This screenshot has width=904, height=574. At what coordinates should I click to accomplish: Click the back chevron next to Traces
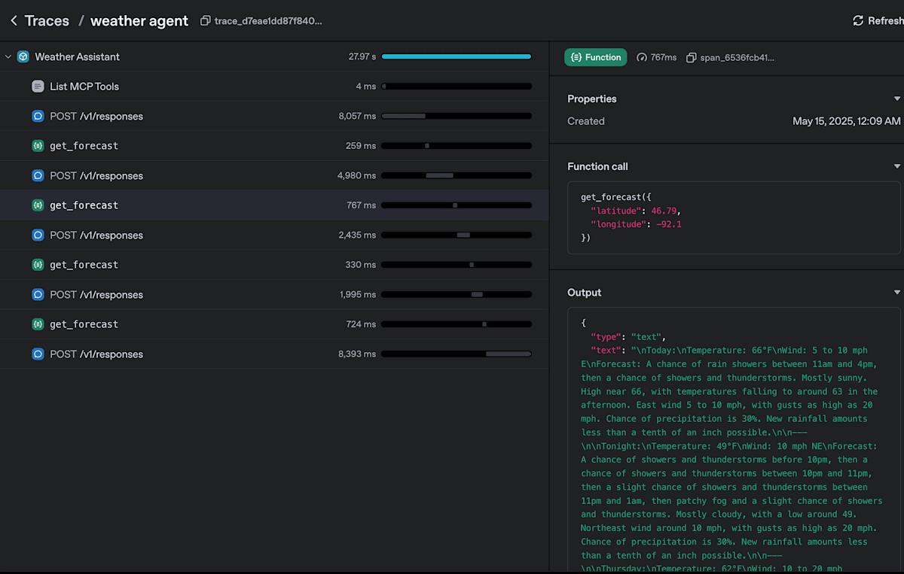(14, 21)
